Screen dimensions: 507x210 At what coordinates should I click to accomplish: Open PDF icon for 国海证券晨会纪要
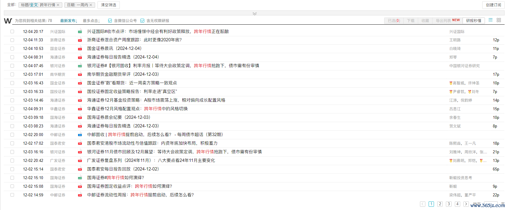[80, 118]
